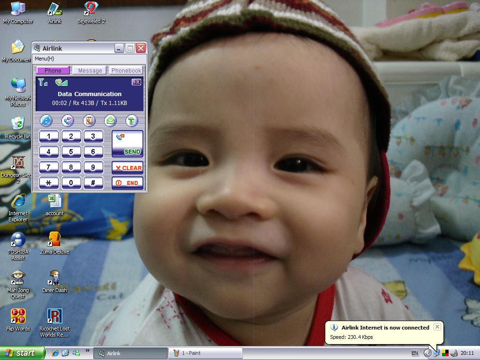Click the SEND call button
This screenshot has width=480, height=360.
[127, 144]
